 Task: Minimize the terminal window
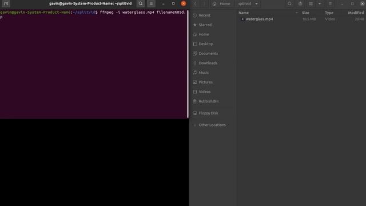tap(163, 3)
